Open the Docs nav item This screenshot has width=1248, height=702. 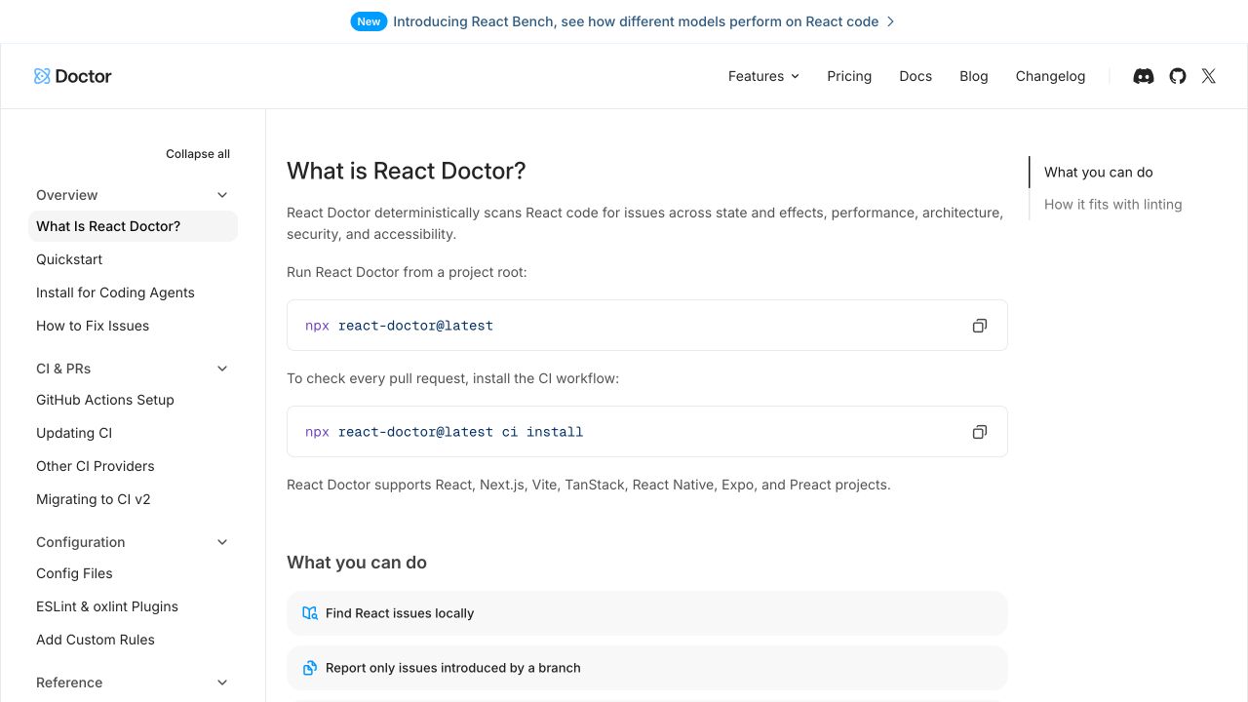point(916,76)
